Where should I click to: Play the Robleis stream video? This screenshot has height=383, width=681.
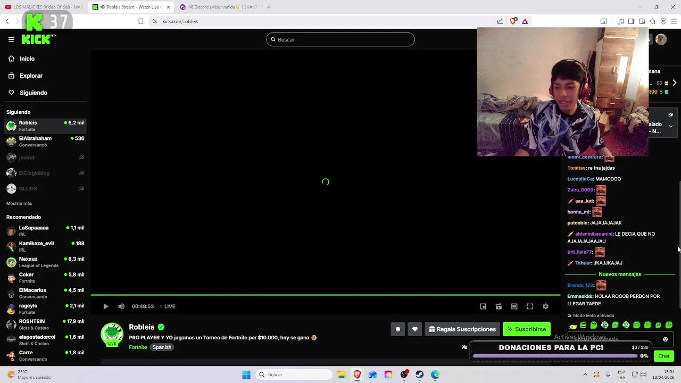point(106,306)
